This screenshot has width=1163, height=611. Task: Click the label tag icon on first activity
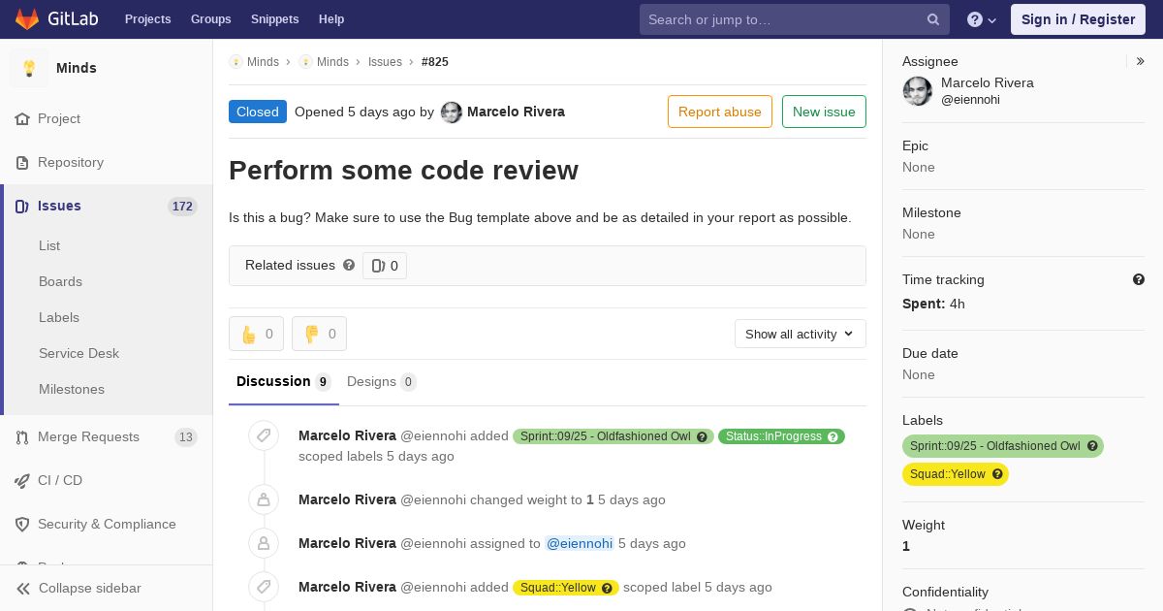pos(264,435)
